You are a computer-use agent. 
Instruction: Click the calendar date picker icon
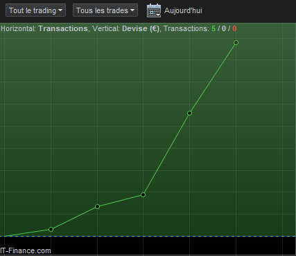pyautogui.click(x=154, y=10)
